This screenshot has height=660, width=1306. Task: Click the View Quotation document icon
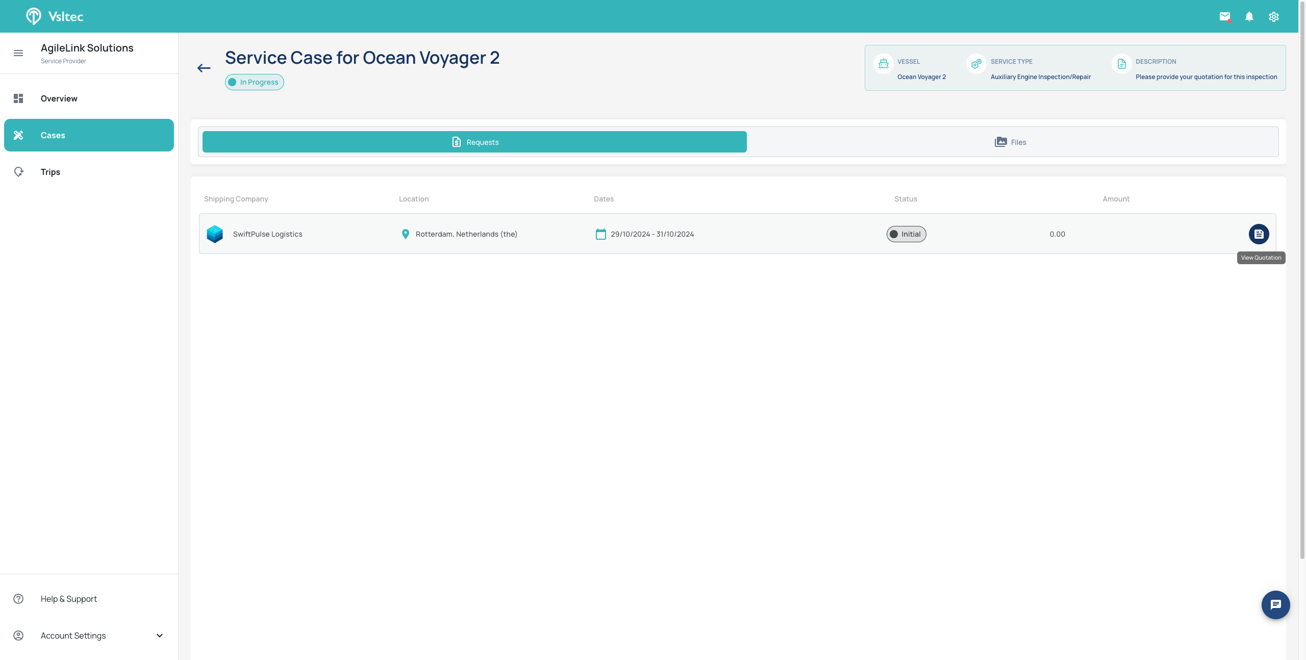[x=1259, y=234]
